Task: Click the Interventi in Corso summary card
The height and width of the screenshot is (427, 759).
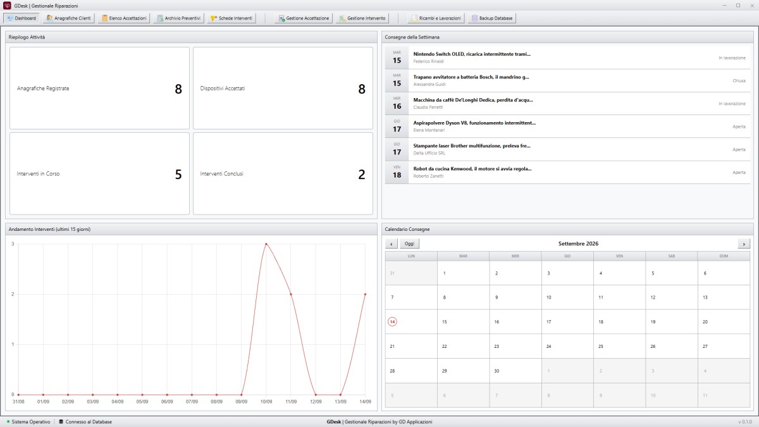Action: tap(99, 173)
